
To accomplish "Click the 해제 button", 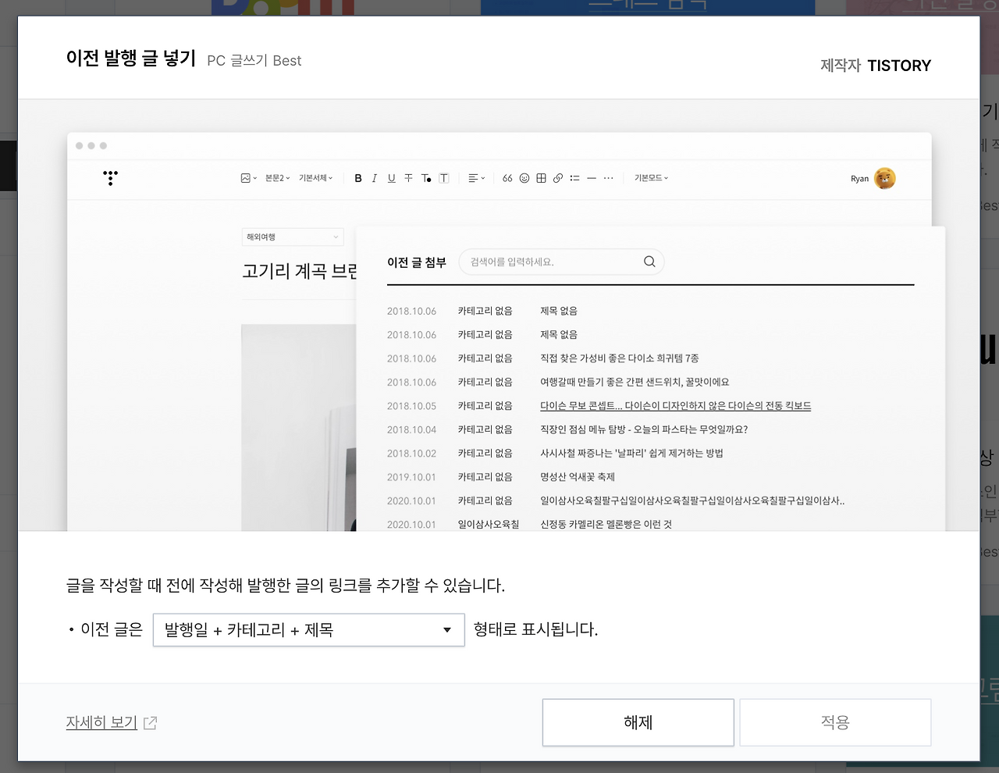I will point(638,722).
